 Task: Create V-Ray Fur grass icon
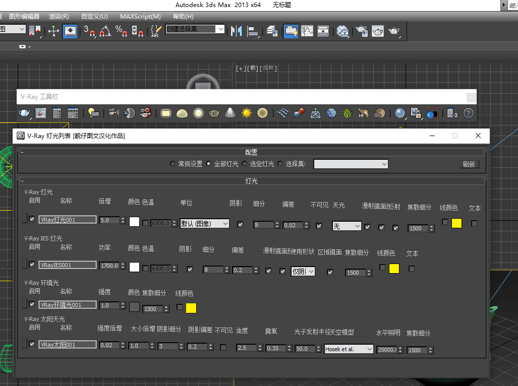coord(347,113)
